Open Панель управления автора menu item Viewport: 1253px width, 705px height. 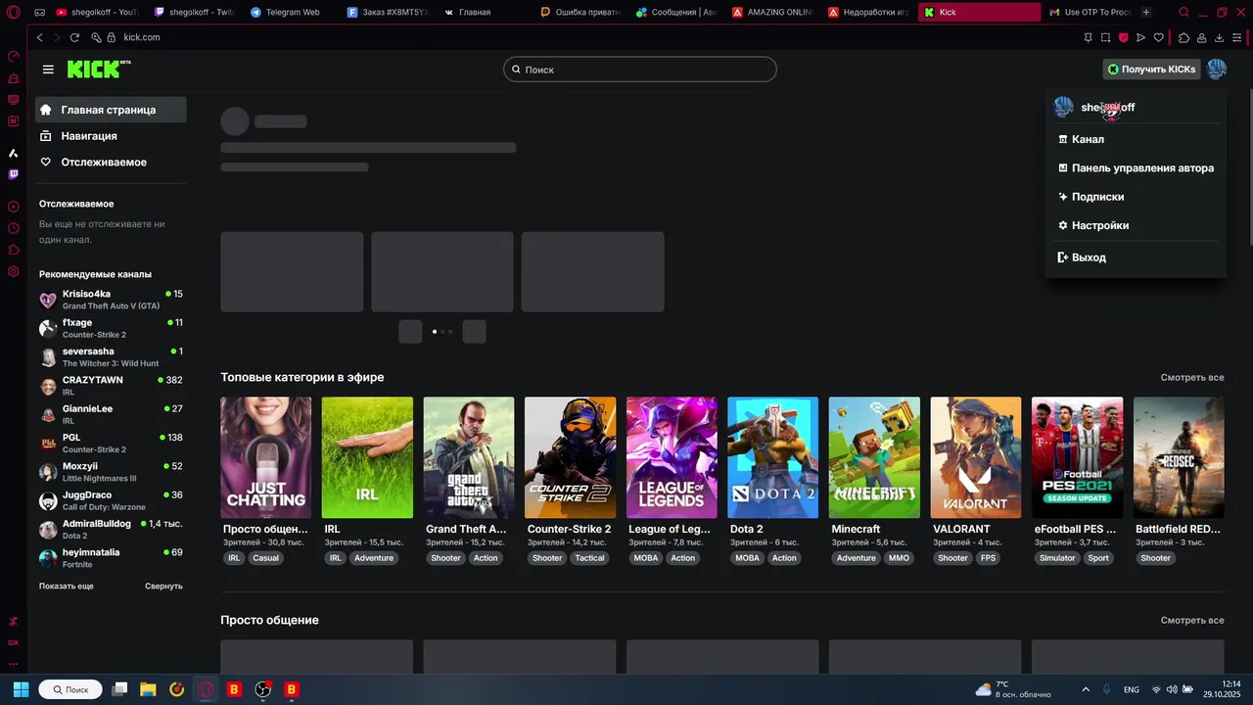coord(1136,167)
